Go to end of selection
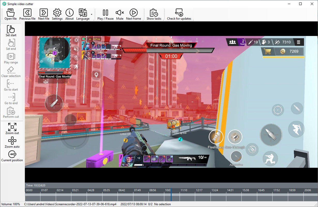The height and width of the screenshot is (207, 318). (11, 99)
